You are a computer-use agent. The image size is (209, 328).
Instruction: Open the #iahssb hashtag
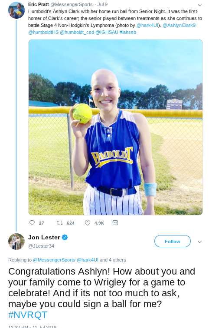128,32
